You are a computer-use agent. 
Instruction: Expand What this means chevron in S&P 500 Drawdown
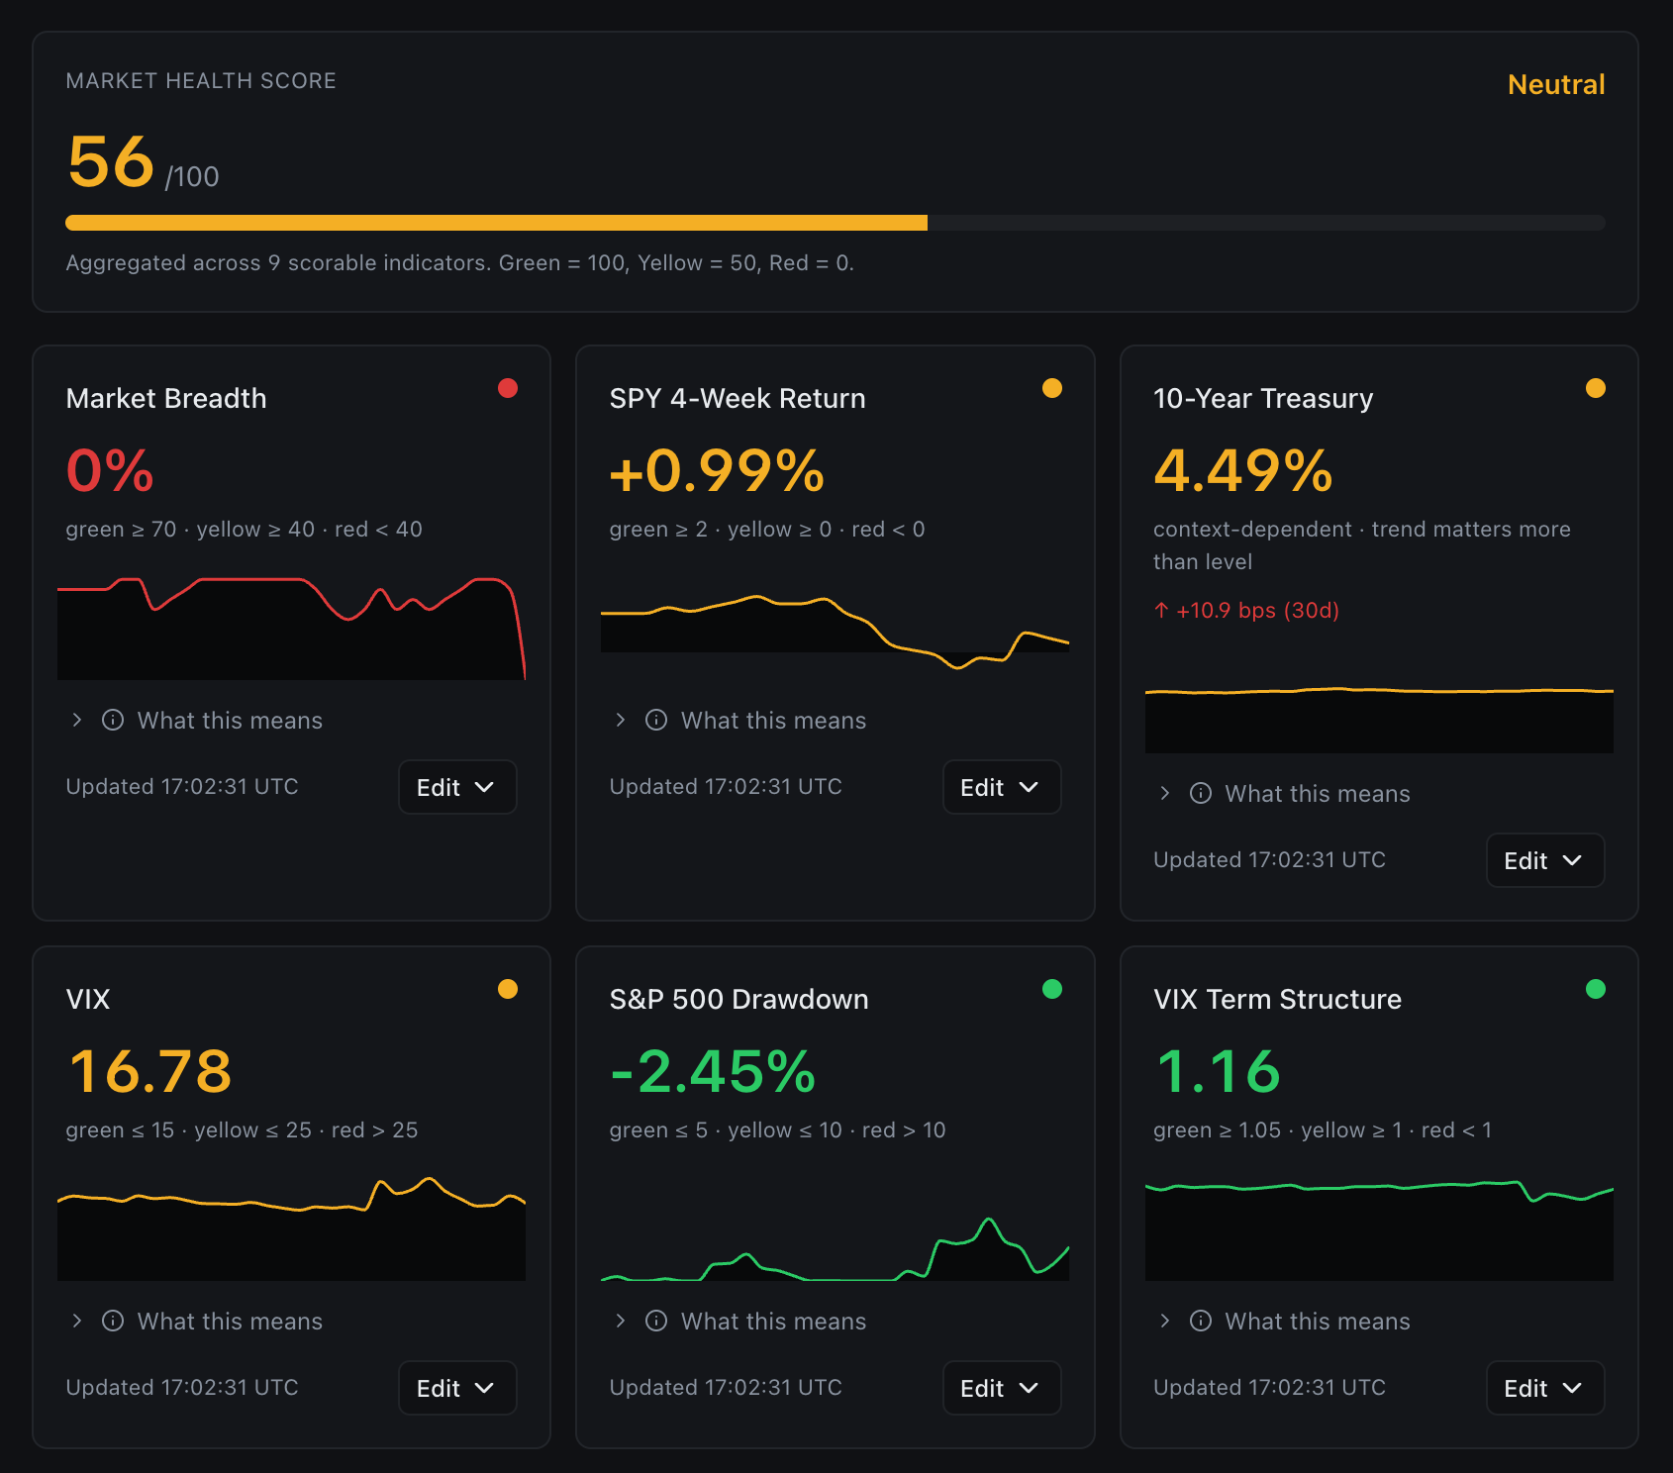click(x=621, y=1321)
